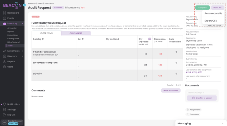Choose Export CSV in the dropdown
This screenshot has height=126, width=227.
coord(211,21)
